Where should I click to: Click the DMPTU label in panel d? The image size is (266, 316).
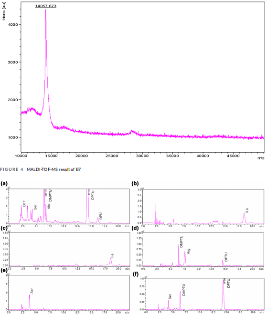click(x=181, y=242)
